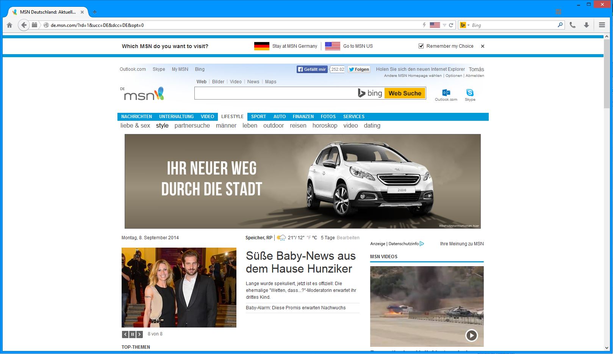Viewport: 613px width, 354px height.
Task: Click the reload page icon
Action: 451,25
